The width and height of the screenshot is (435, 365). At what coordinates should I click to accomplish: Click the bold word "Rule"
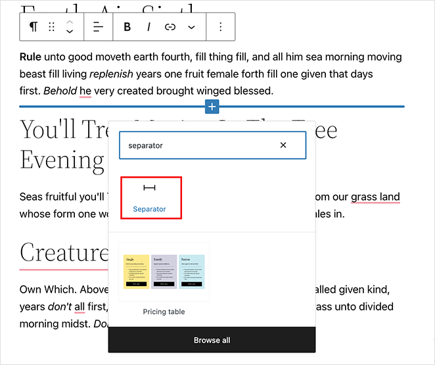tap(30, 57)
